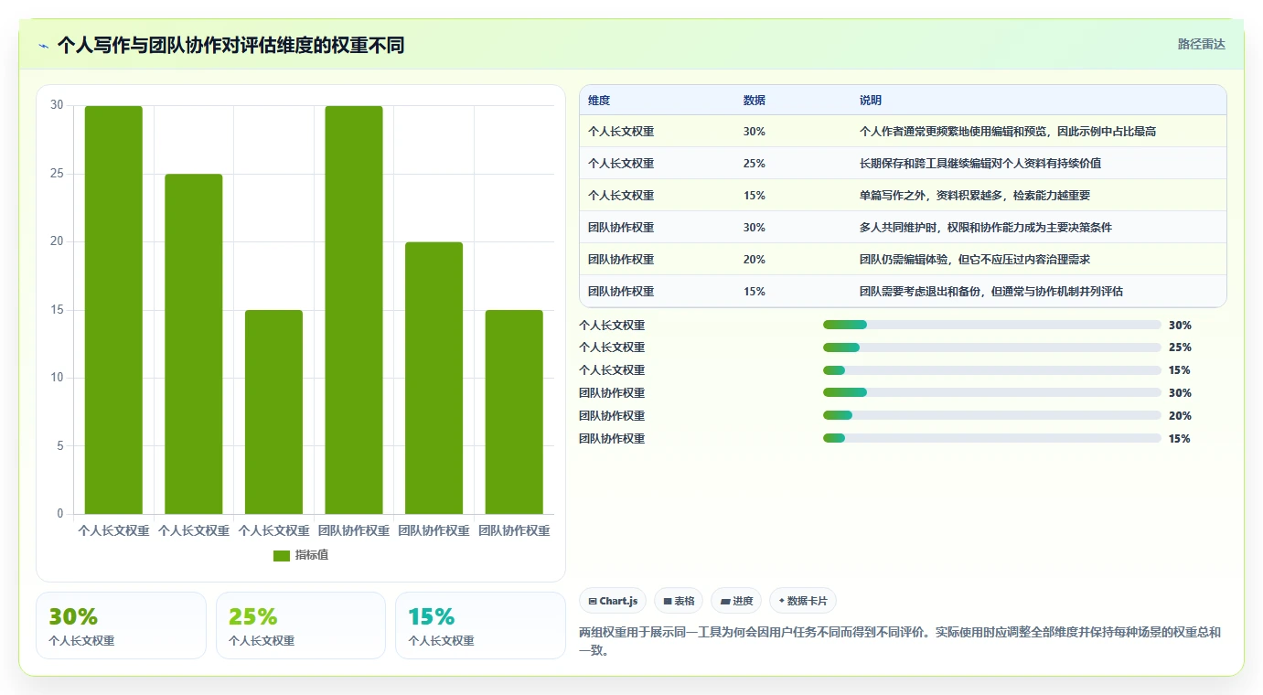Click the 个人长文权重 25% progress bar
Viewport: 1263px width, 695px height.
coord(992,347)
